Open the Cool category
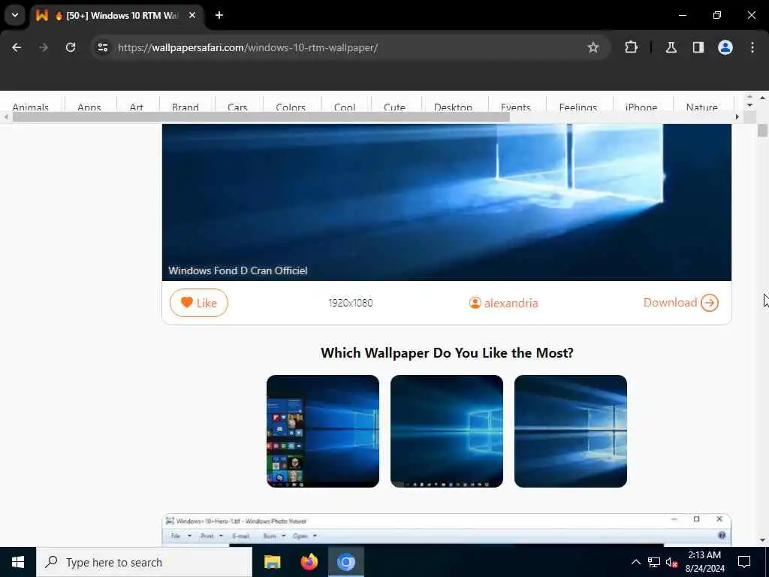 (x=344, y=107)
